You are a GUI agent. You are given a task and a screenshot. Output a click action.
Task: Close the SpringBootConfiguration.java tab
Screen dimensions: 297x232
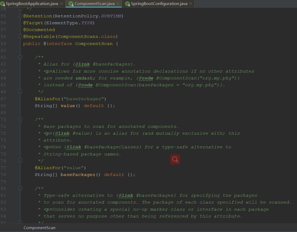(190, 4)
